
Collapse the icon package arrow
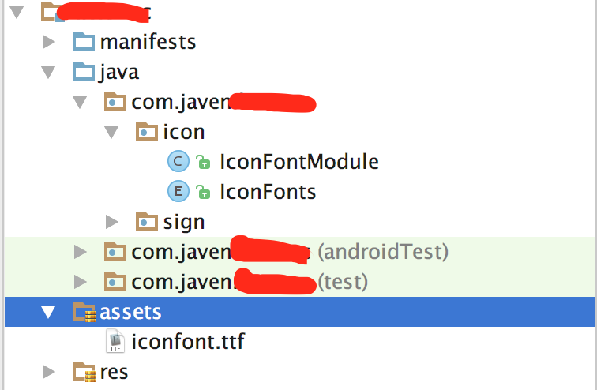click(111, 132)
